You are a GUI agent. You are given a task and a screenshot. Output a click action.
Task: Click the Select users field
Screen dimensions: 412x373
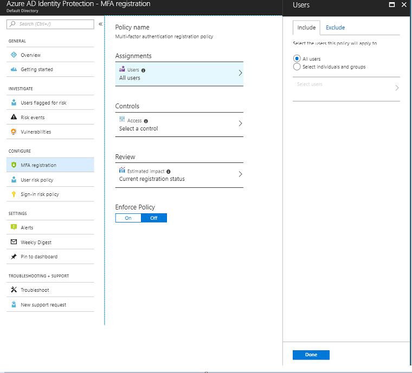click(x=346, y=89)
